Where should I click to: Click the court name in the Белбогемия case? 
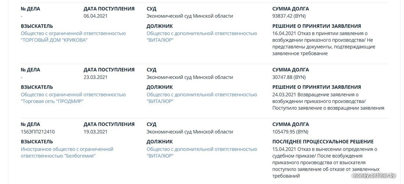coord(190,132)
